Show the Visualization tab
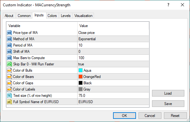Screen dimensions: 190x122 (x=83, y=16)
